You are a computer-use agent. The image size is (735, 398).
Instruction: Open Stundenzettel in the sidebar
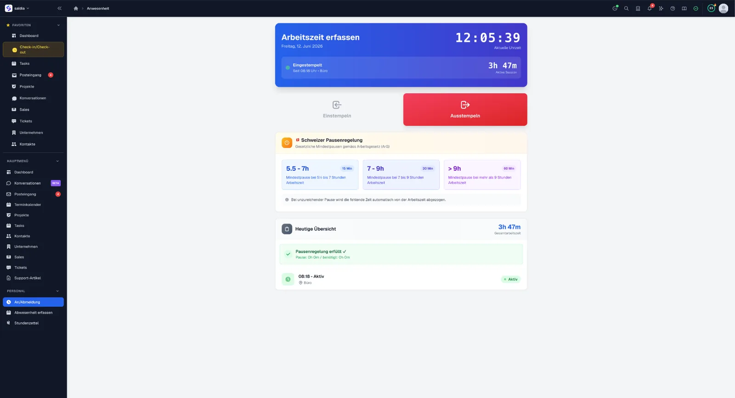click(33, 323)
